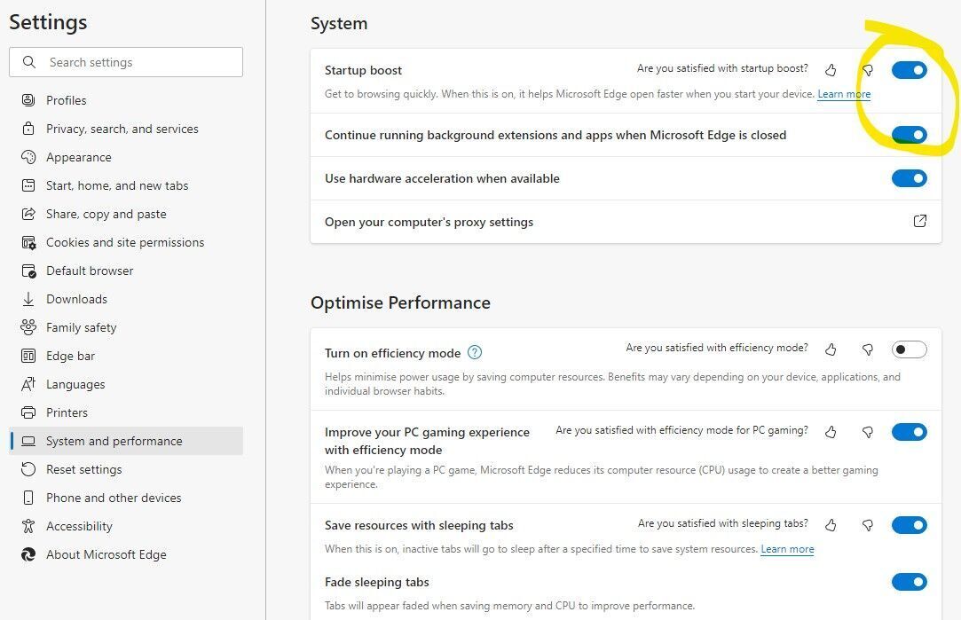Open Family safety settings
The image size is (961, 620).
126,327
